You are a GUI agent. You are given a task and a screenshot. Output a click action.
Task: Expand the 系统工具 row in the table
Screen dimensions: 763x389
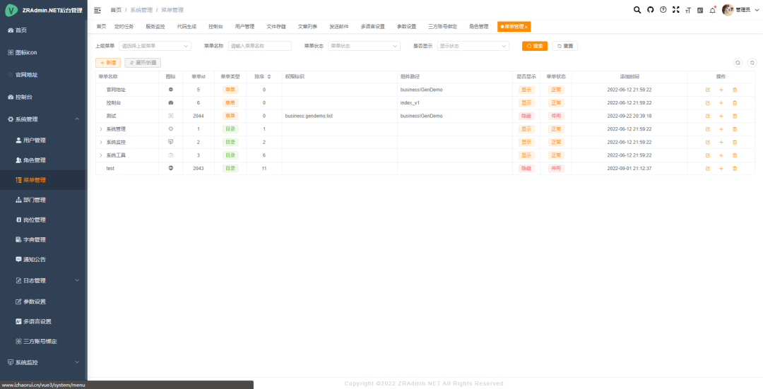(x=101, y=155)
